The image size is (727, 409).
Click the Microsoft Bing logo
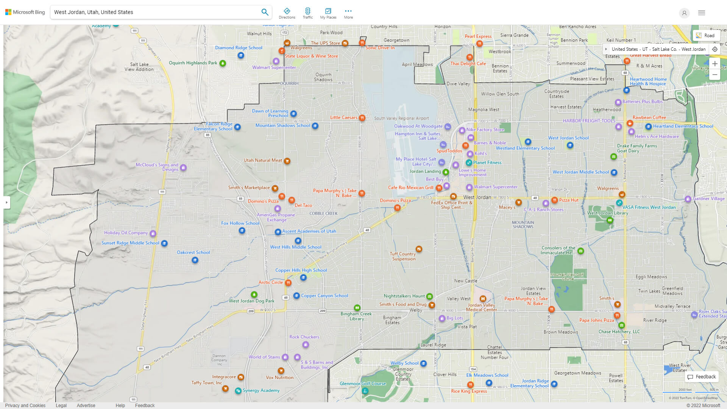tap(25, 12)
